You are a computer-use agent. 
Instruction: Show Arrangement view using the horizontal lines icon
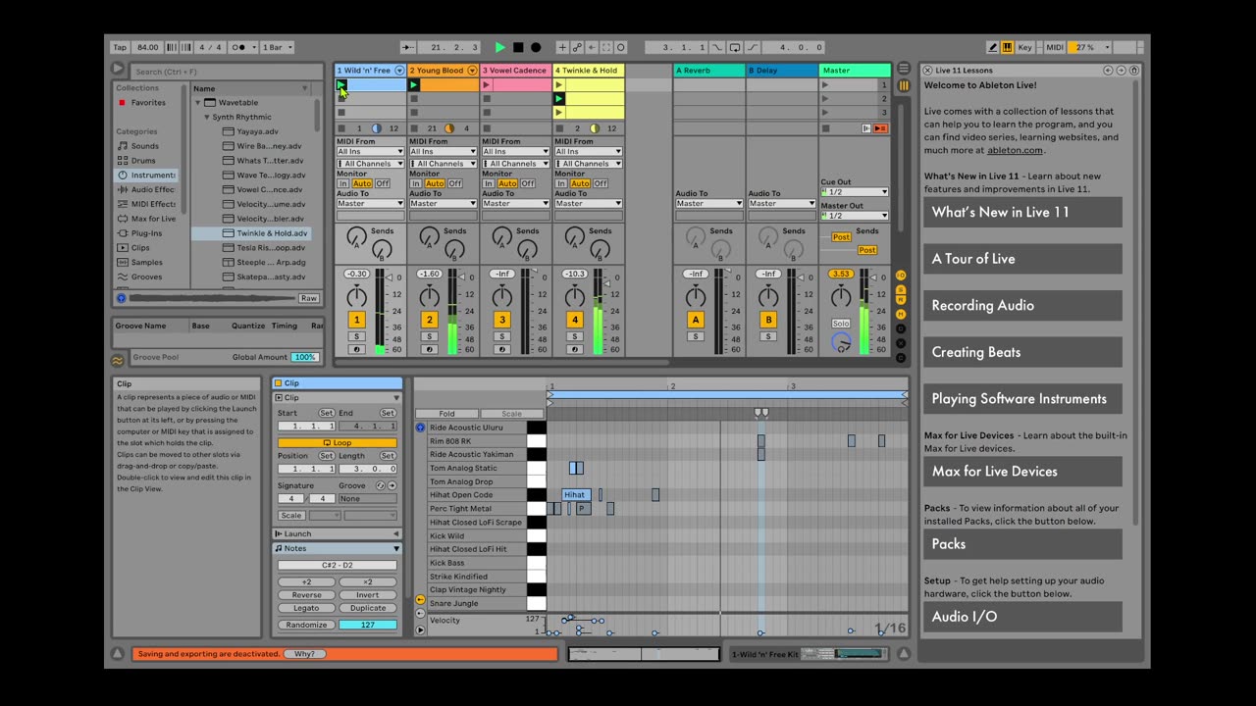click(904, 70)
